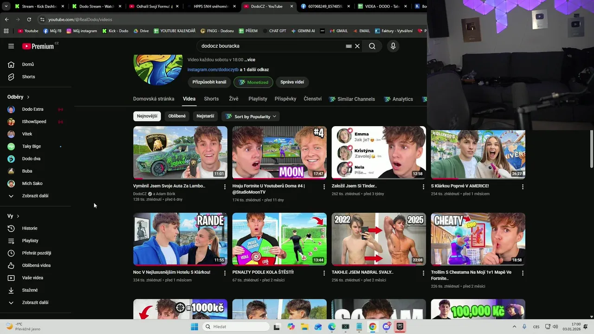Image resolution: width=594 pixels, height=334 pixels.
Task: Open Trollím S Cheatama video title
Action: pyautogui.click(x=471, y=275)
